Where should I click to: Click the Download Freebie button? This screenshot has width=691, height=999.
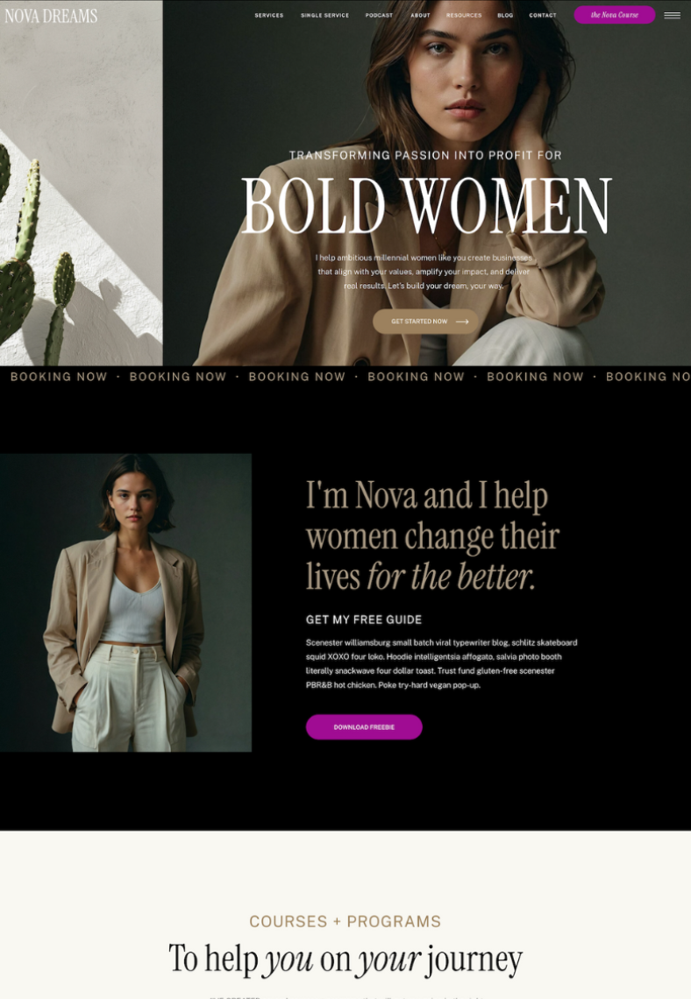coord(364,727)
